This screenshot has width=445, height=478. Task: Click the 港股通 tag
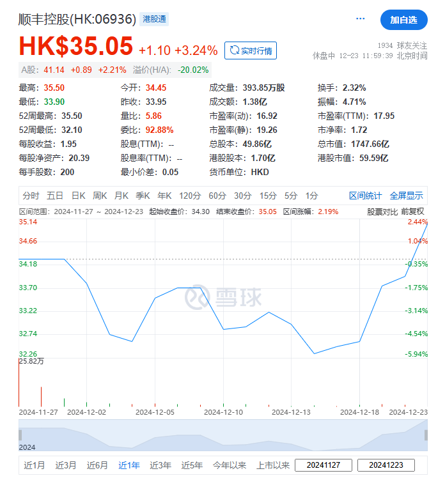pos(154,19)
